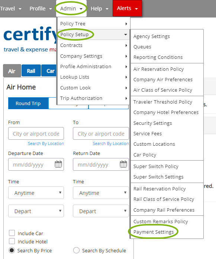Open Air Reservation Policy in the submenu
216x259 pixels.
pos(158,69)
